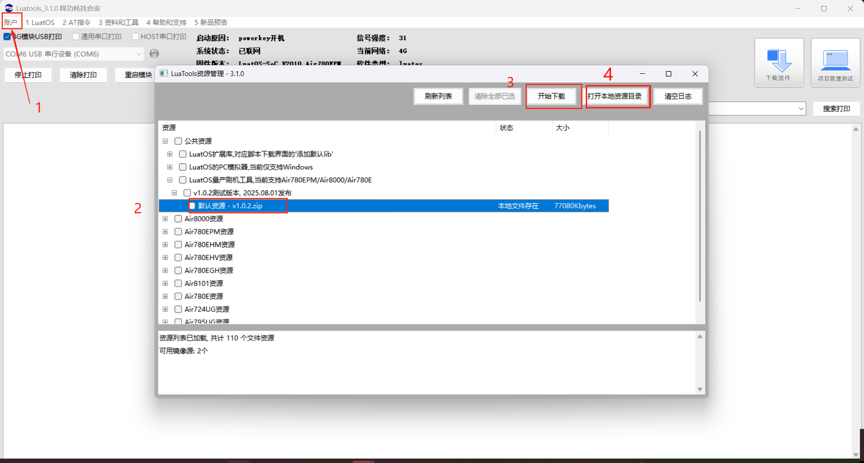Open the search dropdown next to 搜索打印
Image resolution: width=864 pixels, height=463 pixels.
801,108
